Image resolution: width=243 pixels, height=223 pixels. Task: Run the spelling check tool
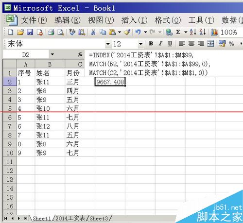pos(72,32)
